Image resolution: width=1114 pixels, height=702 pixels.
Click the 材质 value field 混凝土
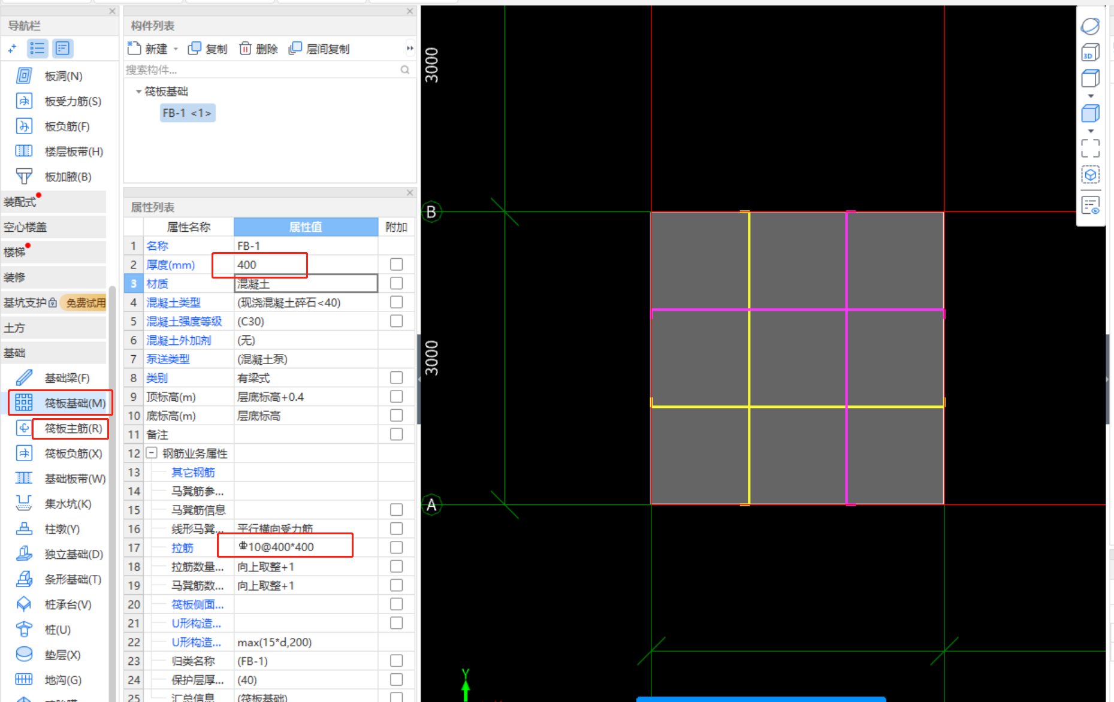point(306,283)
